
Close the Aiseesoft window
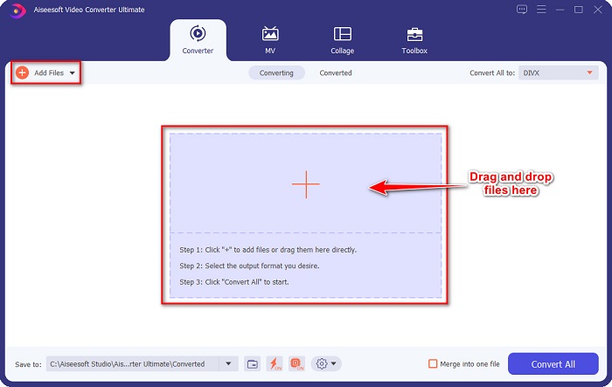597,10
